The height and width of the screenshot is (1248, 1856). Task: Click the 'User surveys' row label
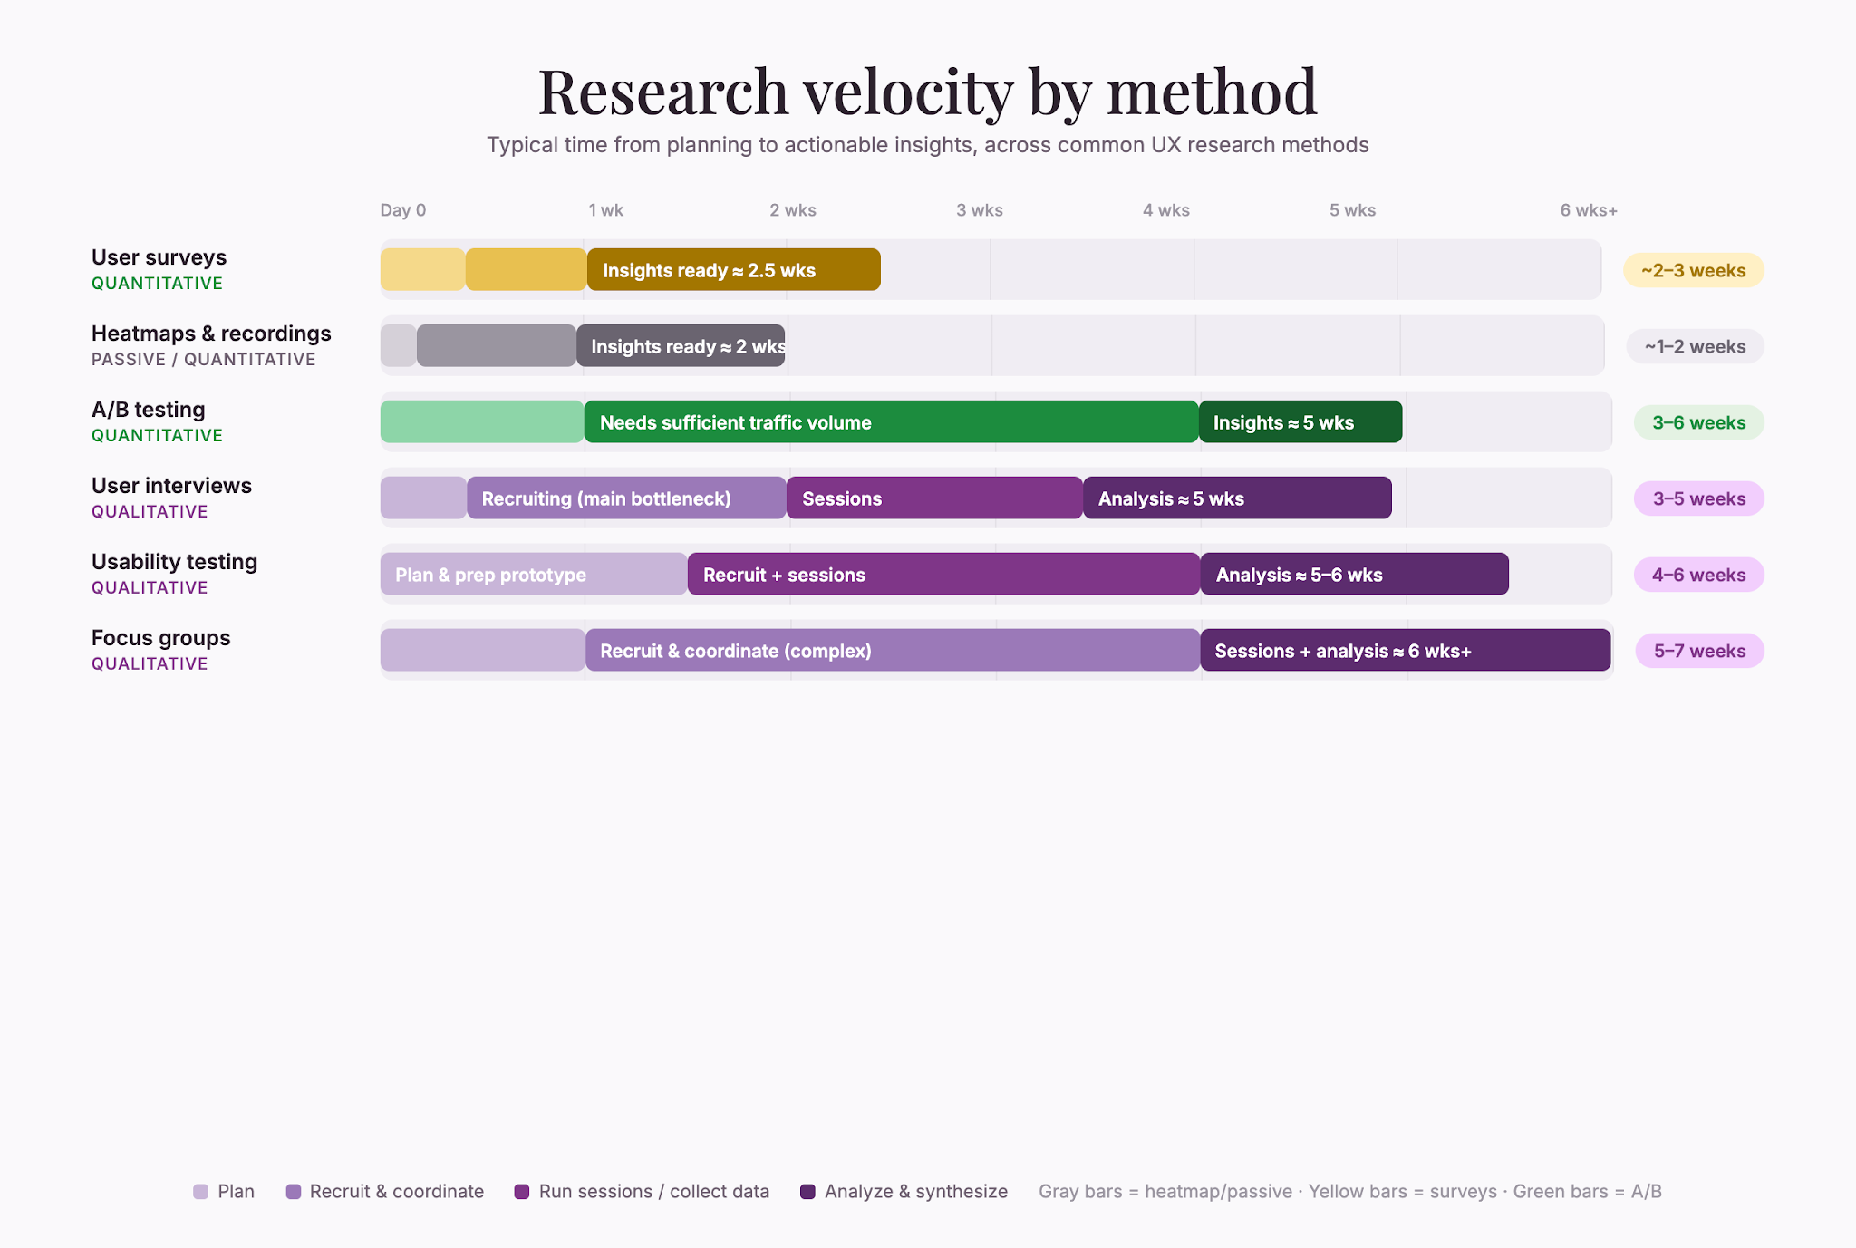(x=159, y=257)
